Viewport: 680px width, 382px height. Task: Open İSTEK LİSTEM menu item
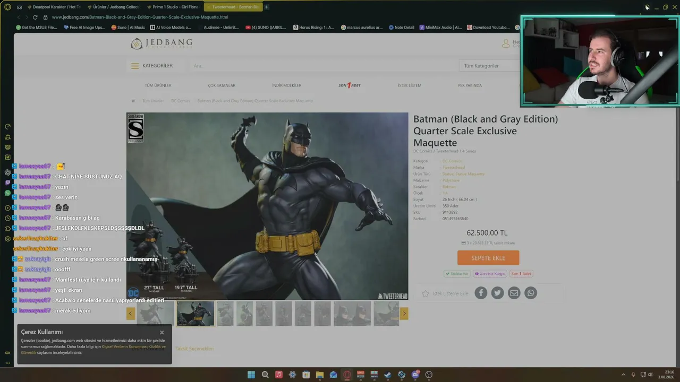point(410,85)
